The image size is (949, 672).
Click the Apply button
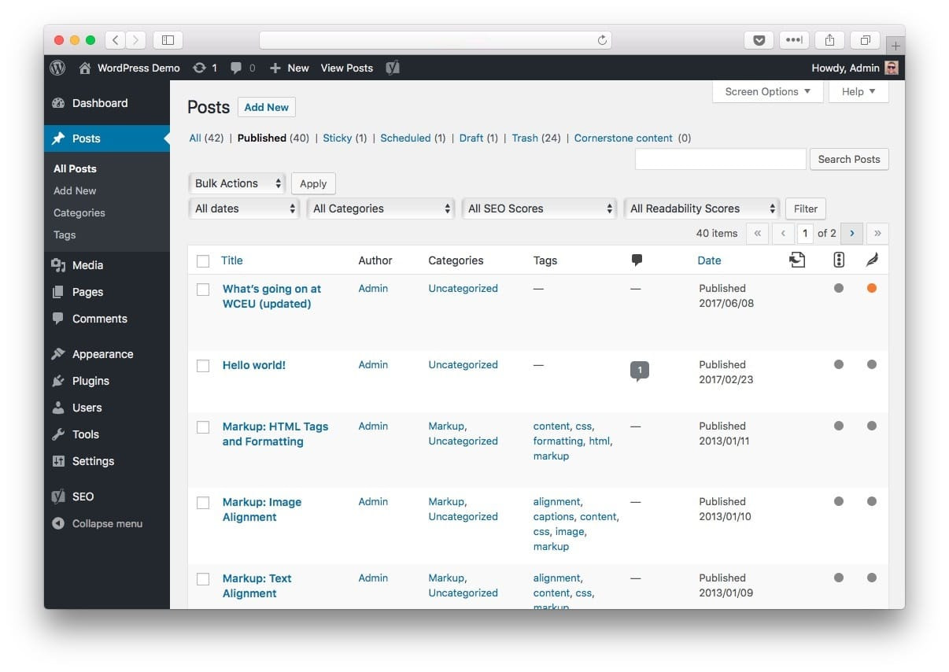pos(313,183)
